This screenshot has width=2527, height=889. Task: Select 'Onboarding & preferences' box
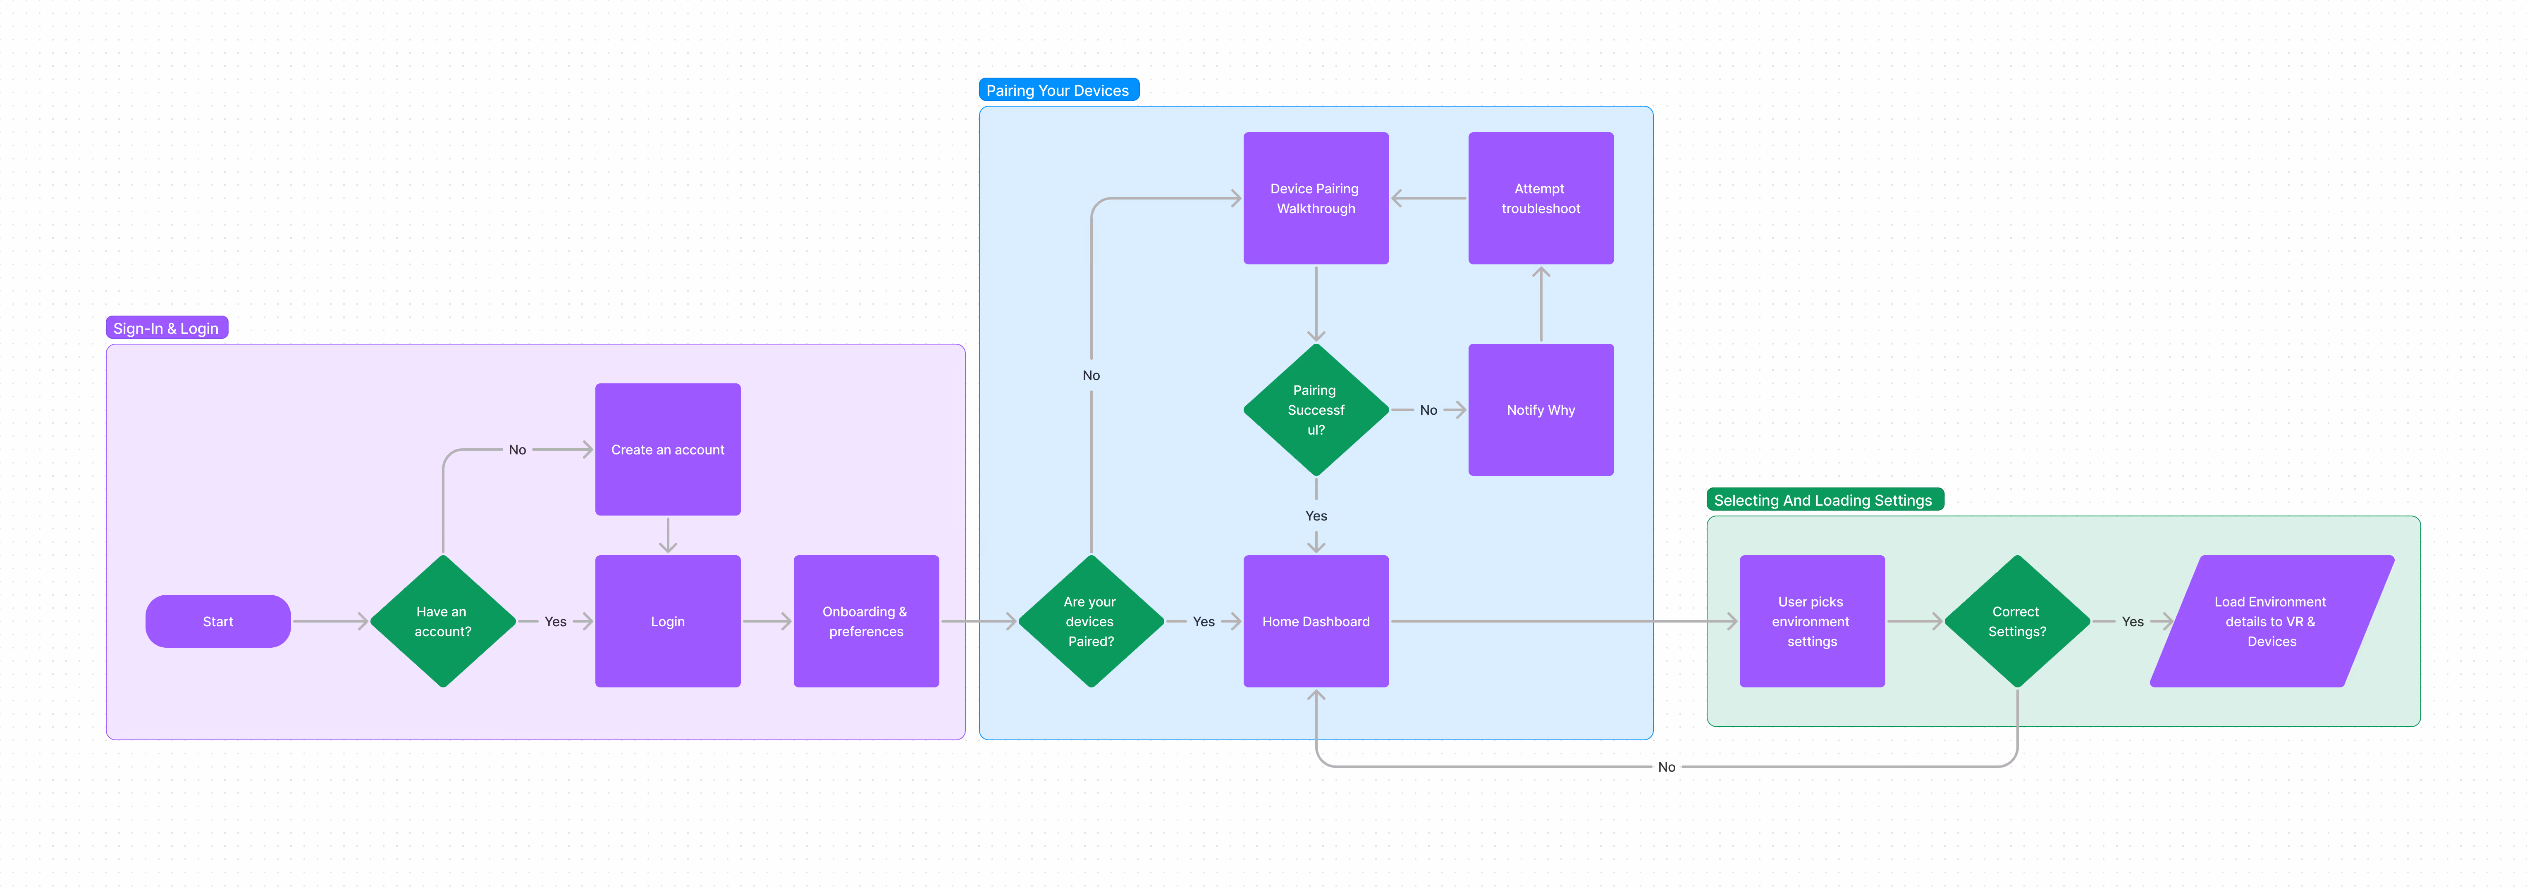[x=865, y=621]
